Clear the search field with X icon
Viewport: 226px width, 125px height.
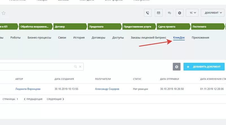[80, 67]
